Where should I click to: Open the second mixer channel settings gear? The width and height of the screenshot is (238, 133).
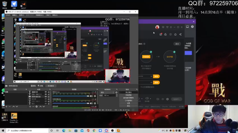tap(95, 103)
